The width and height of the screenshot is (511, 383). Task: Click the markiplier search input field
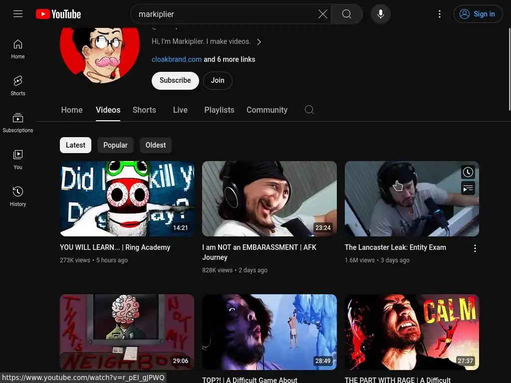click(225, 14)
